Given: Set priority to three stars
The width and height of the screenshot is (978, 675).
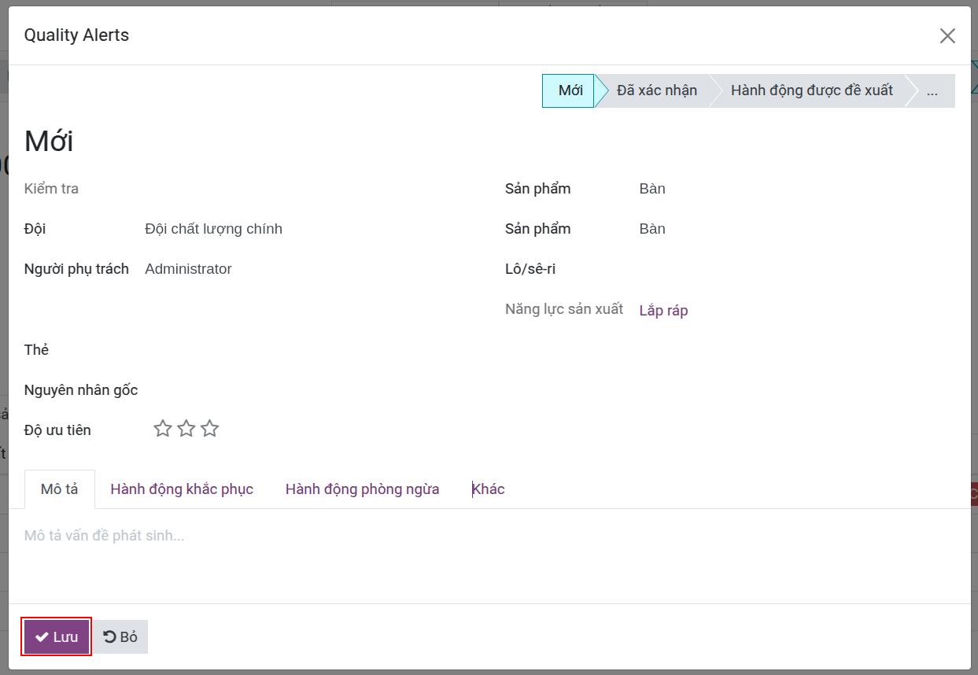Looking at the screenshot, I should pyautogui.click(x=209, y=429).
